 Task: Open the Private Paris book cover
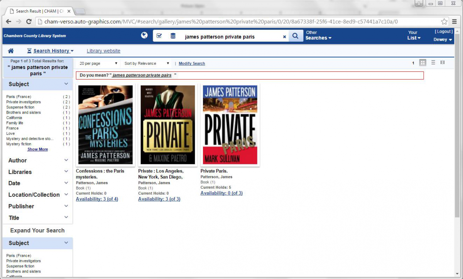230,125
